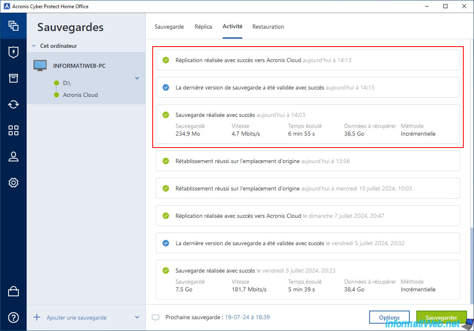Image resolution: width=474 pixels, height=331 pixels.
Task: Click the plus icon for Ajouter une sauvegarde
Action: coord(36,317)
